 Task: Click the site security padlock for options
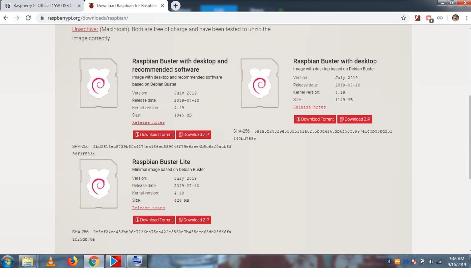pos(42,18)
